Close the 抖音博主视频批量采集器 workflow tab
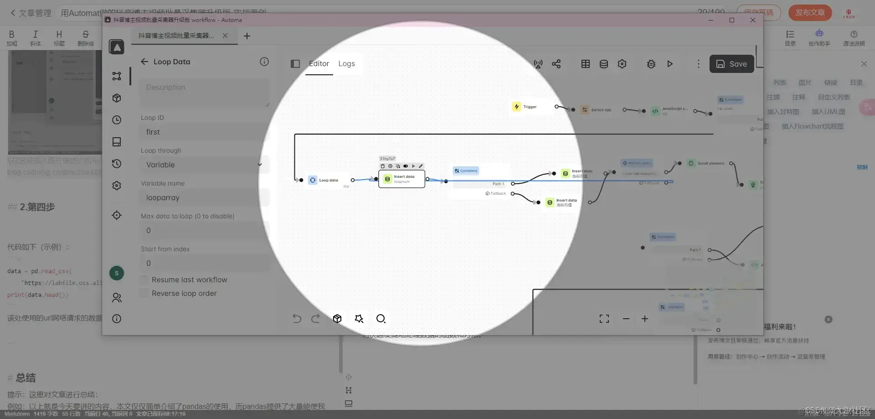The image size is (875, 419). (x=225, y=36)
